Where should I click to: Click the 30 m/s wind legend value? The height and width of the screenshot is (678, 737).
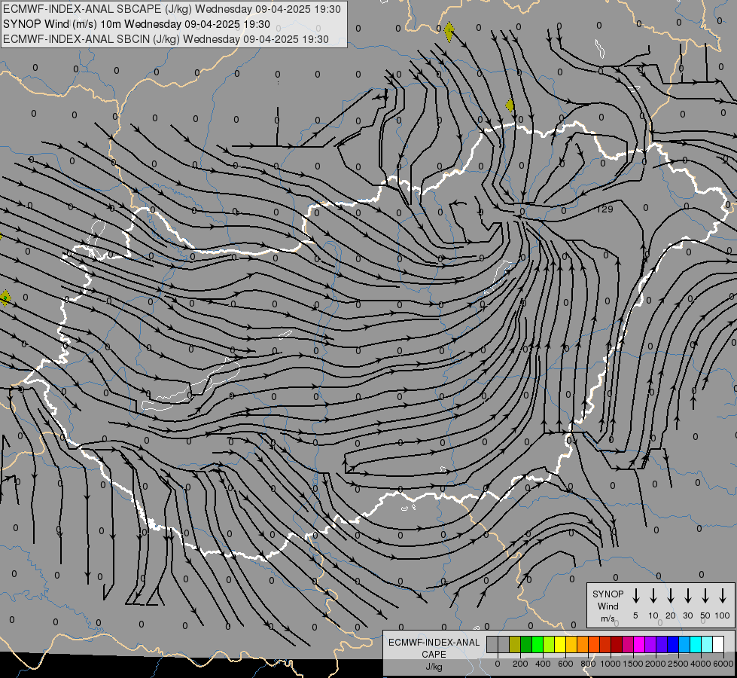click(x=687, y=615)
